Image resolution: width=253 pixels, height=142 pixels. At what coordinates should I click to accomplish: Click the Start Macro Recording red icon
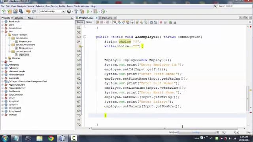click(161, 22)
